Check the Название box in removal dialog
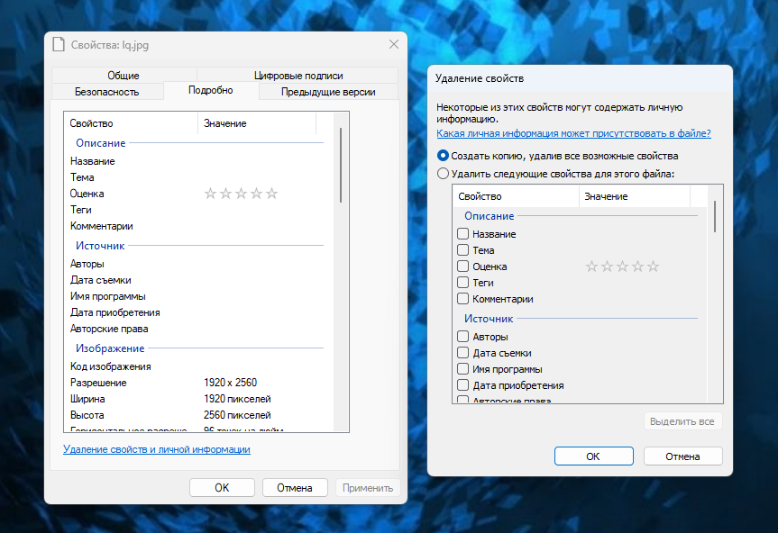Viewport: 778px width, 533px height. click(x=463, y=234)
